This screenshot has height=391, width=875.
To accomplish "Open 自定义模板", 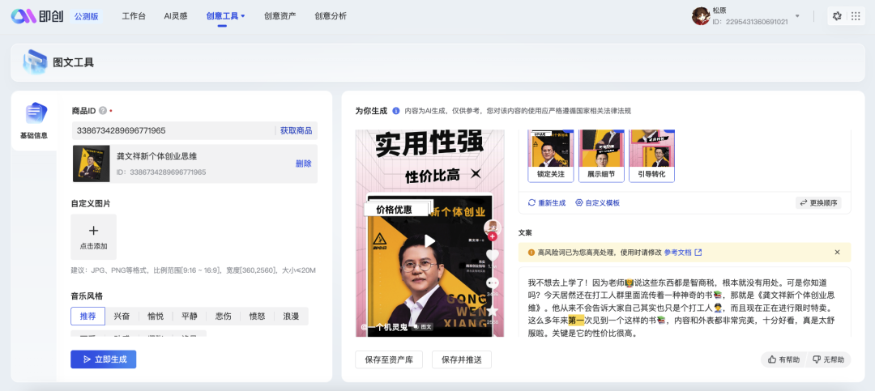I will point(597,202).
